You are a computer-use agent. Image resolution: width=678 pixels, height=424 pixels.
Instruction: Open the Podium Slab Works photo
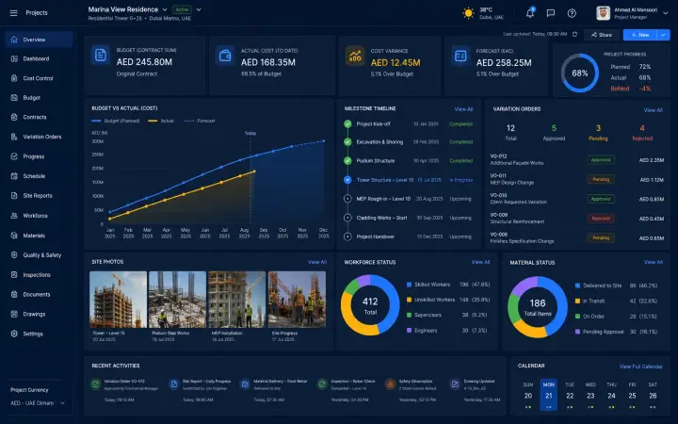(x=177, y=300)
